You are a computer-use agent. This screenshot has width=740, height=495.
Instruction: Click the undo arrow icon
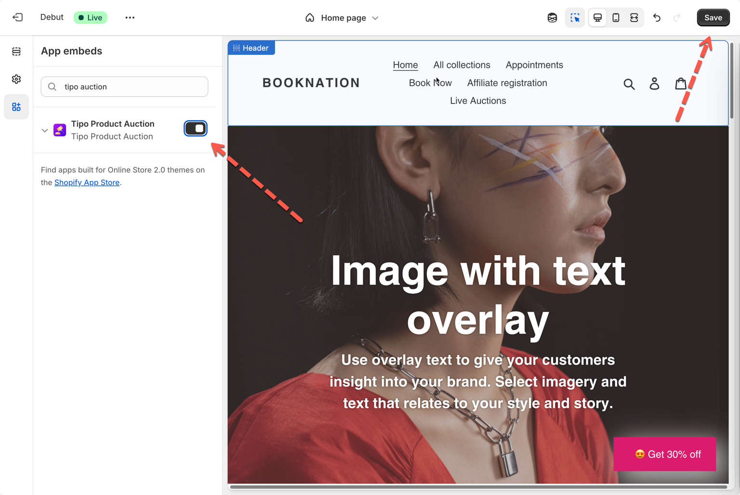pos(657,18)
